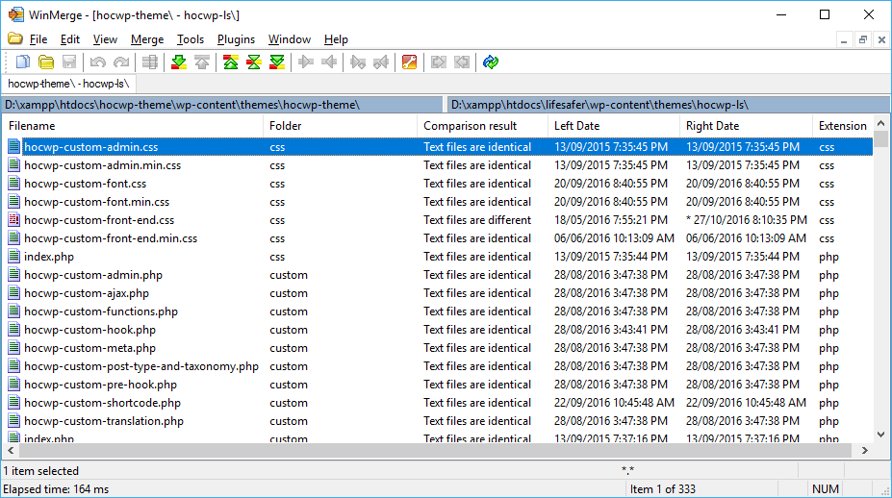Click the Save toolbar icon
The image size is (892, 498).
pyautogui.click(x=69, y=62)
